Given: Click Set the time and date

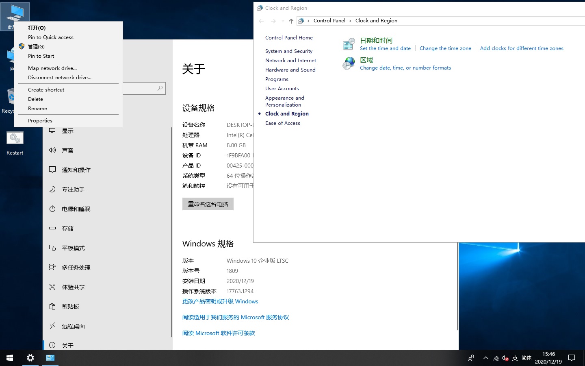Looking at the screenshot, I should (x=385, y=48).
